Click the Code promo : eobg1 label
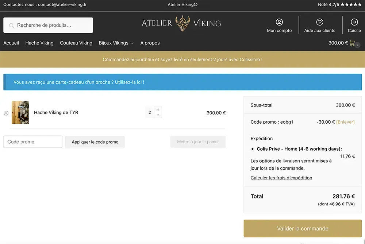This screenshot has width=365, height=244. [x=272, y=122]
